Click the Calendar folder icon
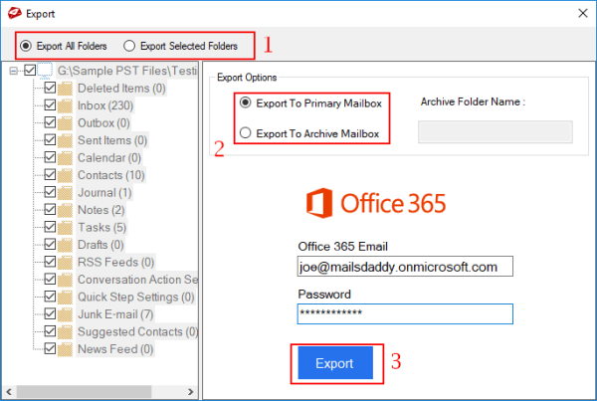The height and width of the screenshot is (401, 597). tap(67, 157)
